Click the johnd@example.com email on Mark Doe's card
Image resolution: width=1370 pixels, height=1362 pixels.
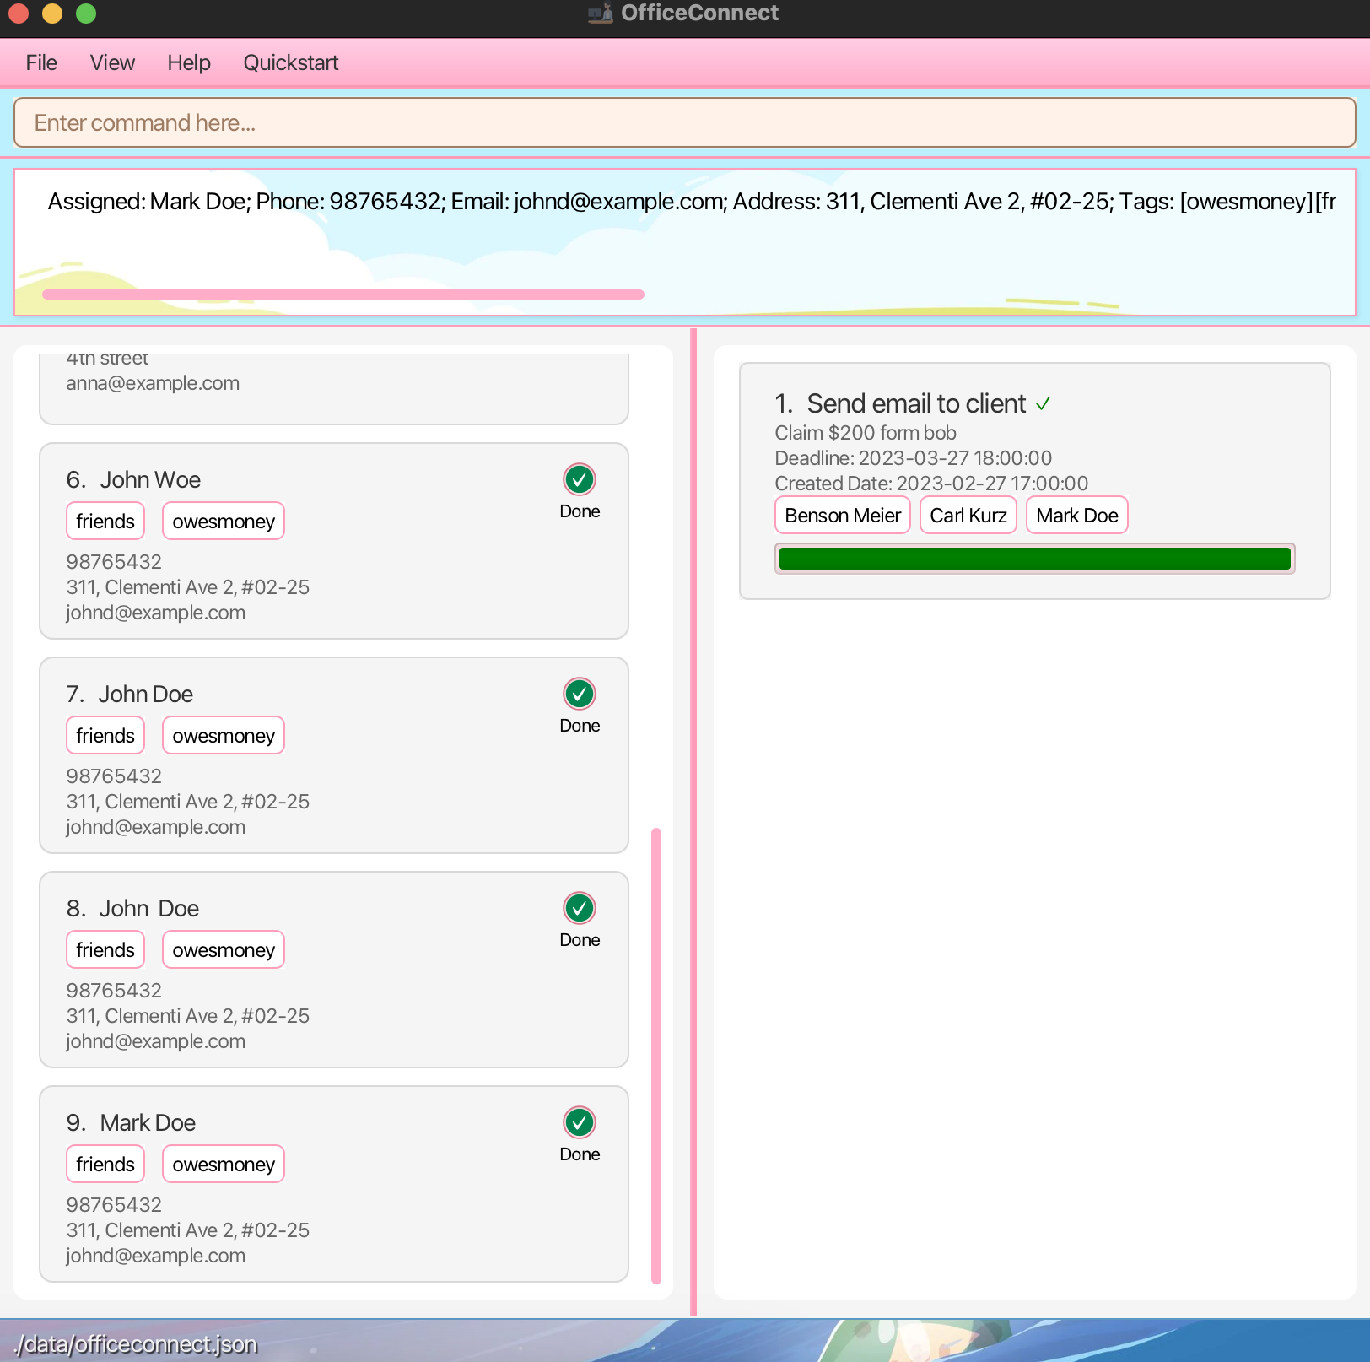pyautogui.click(x=156, y=1256)
